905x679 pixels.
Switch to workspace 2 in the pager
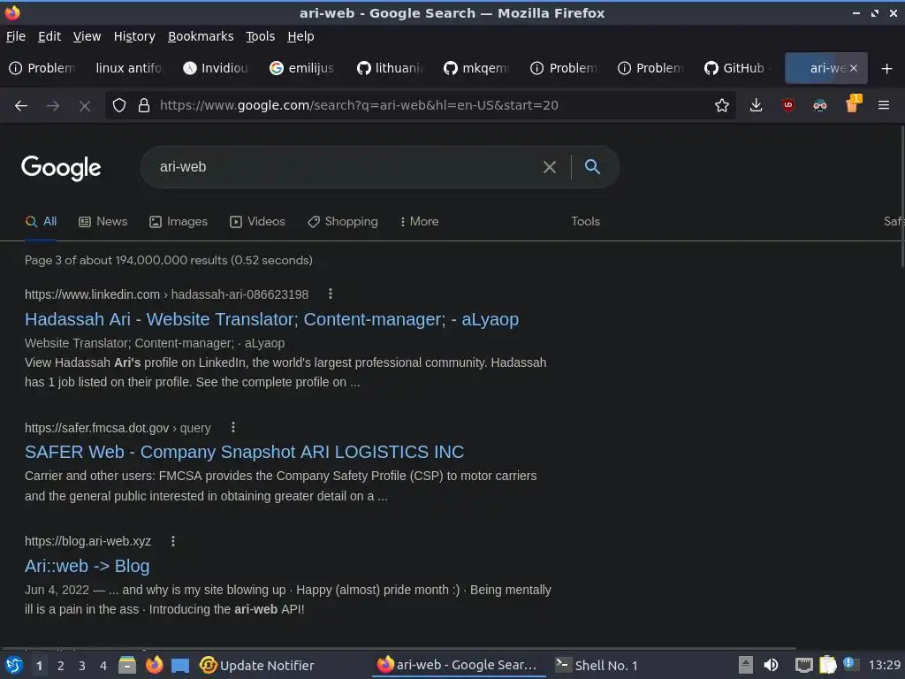click(61, 666)
